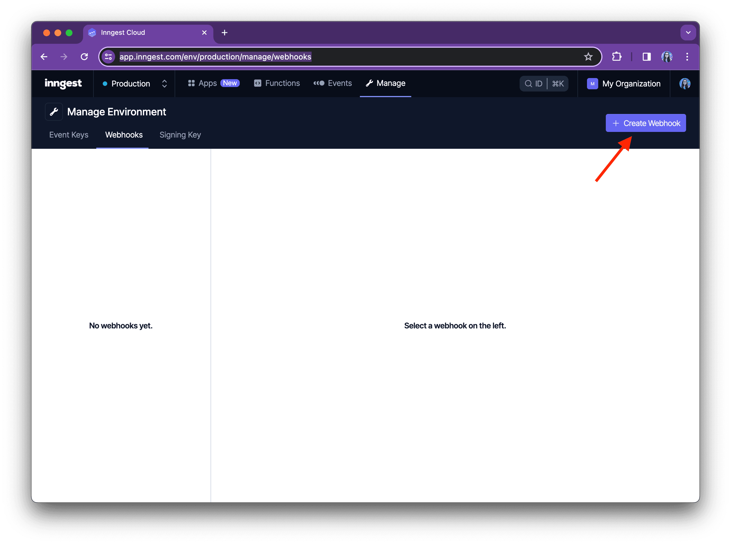Image resolution: width=731 pixels, height=544 pixels.
Task: Bookmark the page with the star
Action: click(588, 57)
